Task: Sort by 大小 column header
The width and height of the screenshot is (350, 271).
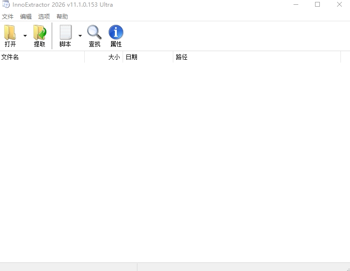Action: point(104,57)
